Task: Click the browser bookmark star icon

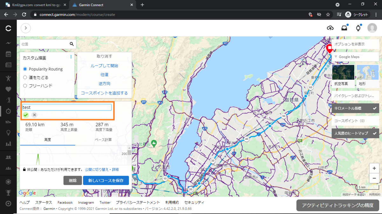Action: [x=328, y=15]
